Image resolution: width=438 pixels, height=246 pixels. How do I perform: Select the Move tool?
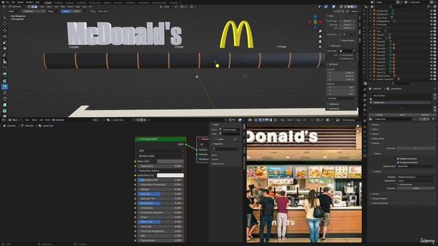click(x=5, y=30)
